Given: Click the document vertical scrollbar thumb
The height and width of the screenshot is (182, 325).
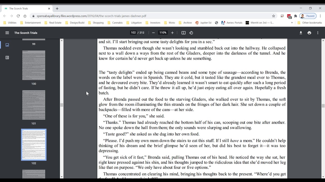Looking at the screenshot, I should (323, 106).
